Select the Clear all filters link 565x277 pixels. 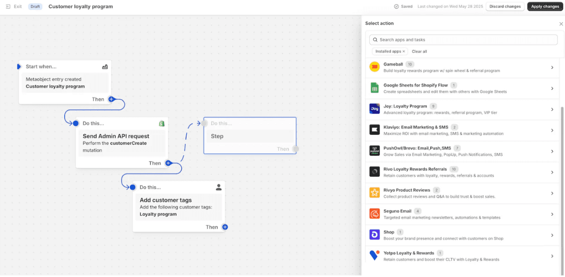coord(419,51)
